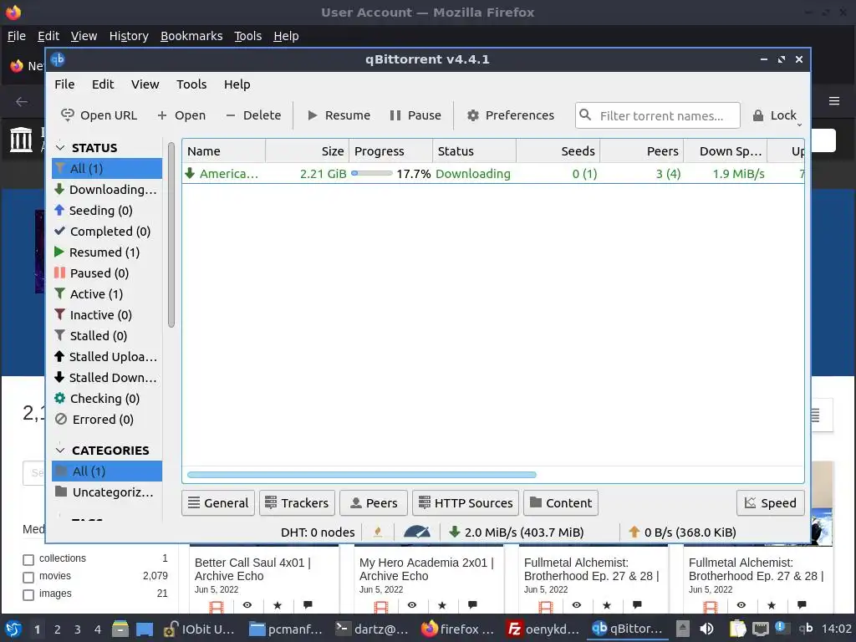
Task: Filter by Inactive (0)
Action: point(107,315)
